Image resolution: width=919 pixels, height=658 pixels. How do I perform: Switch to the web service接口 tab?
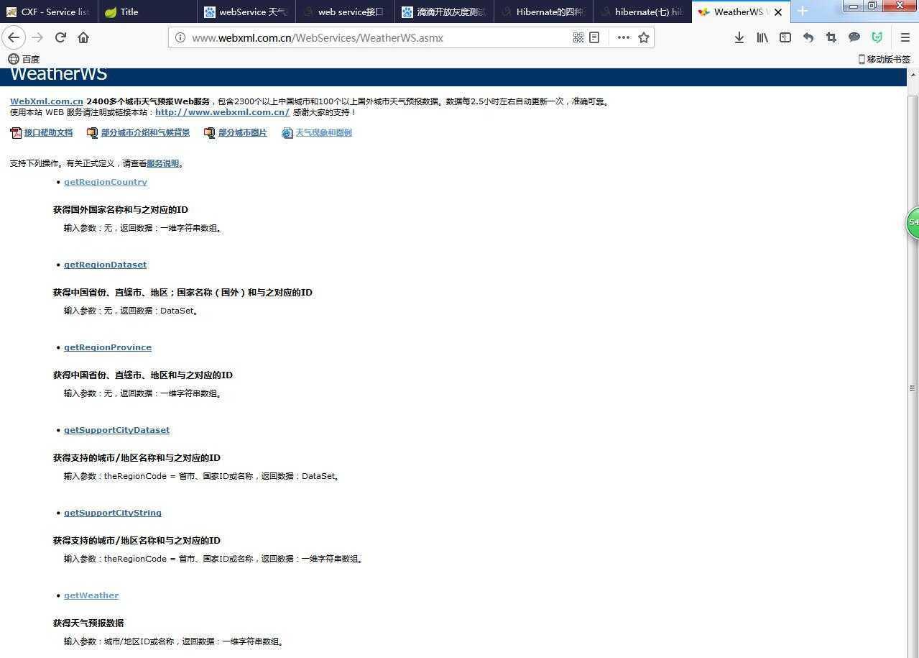344,12
